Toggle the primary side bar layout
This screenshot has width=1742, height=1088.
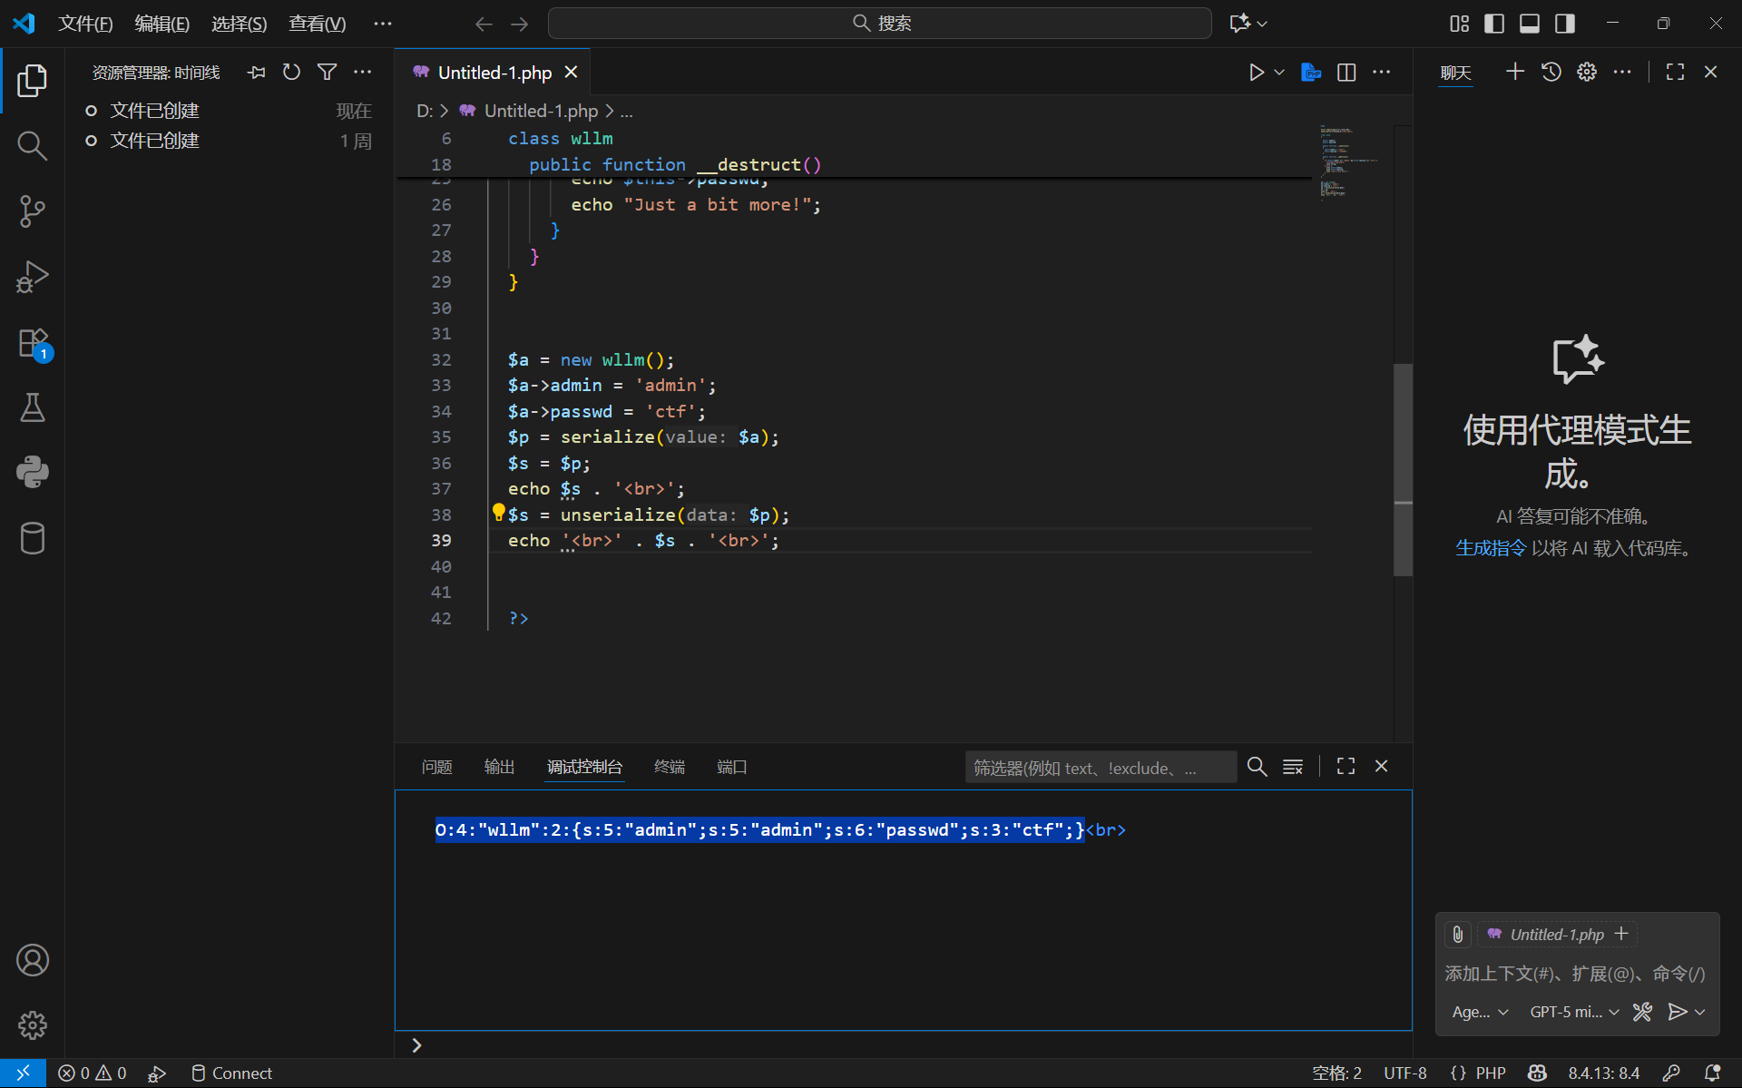1493,24
